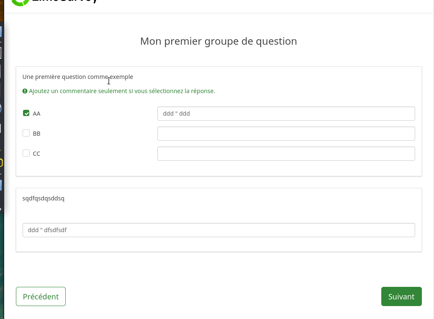Click the green info icon before the help text
The image size is (434, 319).
[25, 91]
